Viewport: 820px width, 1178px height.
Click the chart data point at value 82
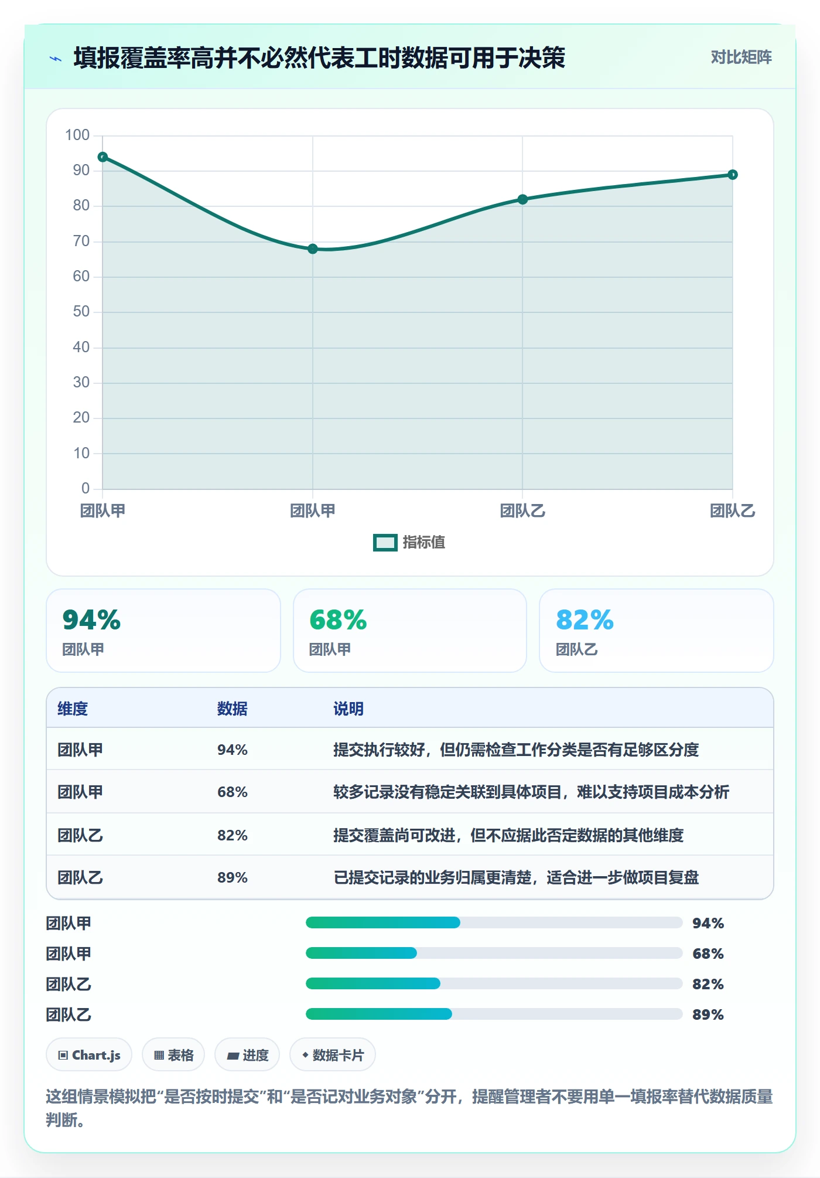(522, 199)
